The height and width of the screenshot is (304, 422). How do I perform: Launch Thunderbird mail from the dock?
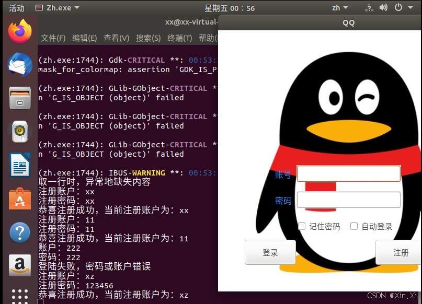tap(20, 65)
